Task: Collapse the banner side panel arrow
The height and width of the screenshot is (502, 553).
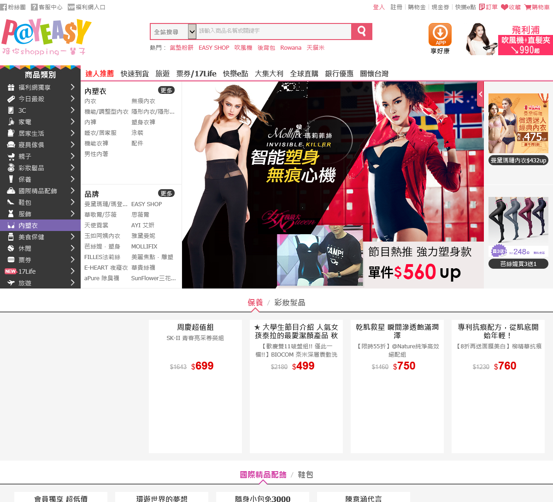Action: click(481, 94)
